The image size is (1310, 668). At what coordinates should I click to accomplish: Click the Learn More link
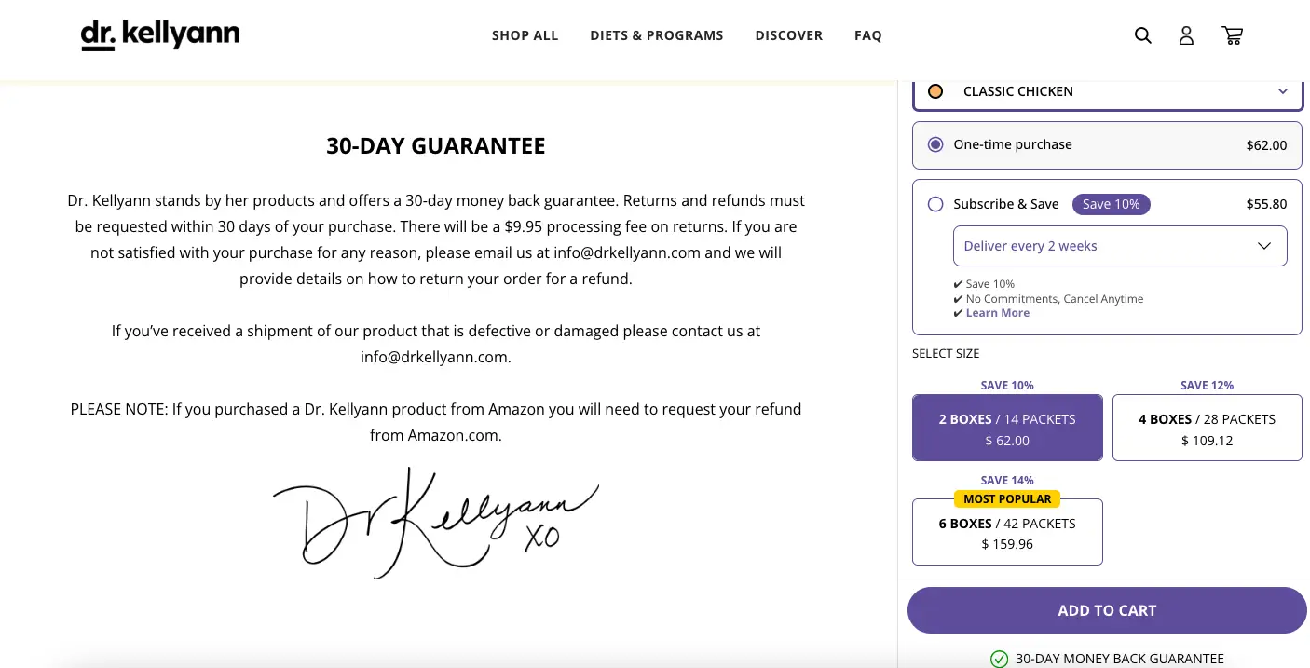click(x=997, y=312)
